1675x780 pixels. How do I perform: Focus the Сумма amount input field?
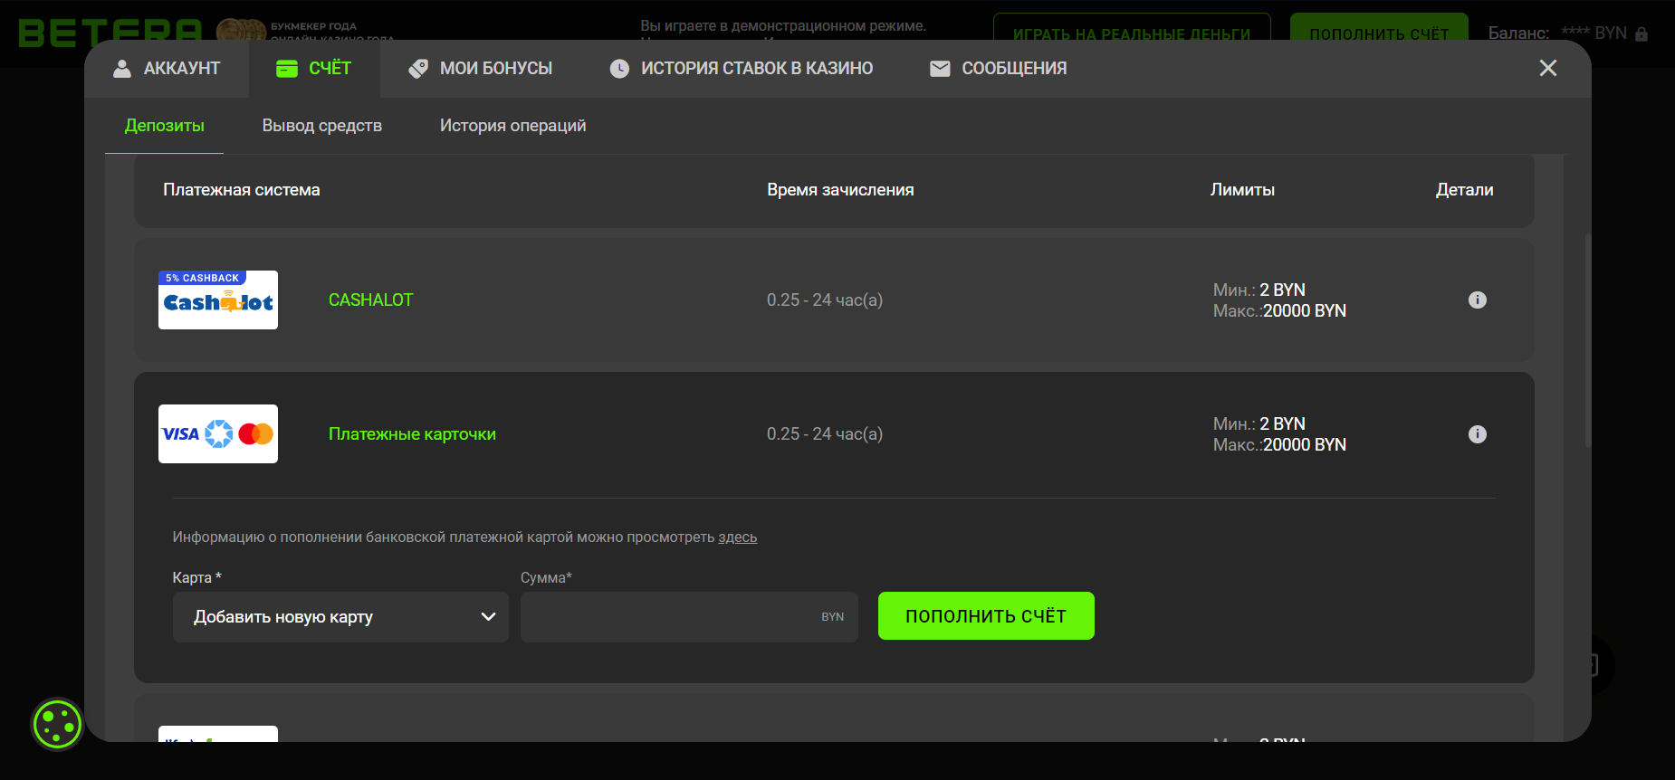(689, 617)
